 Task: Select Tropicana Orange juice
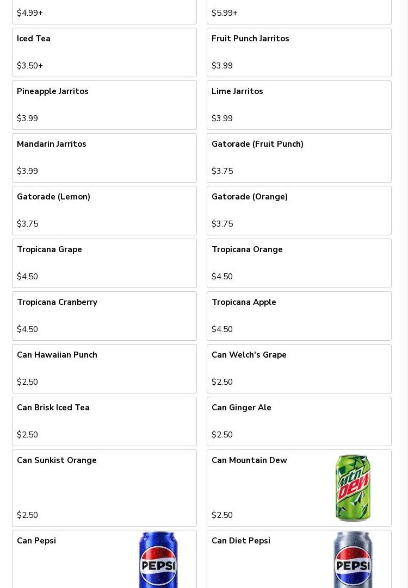click(x=299, y=263)
